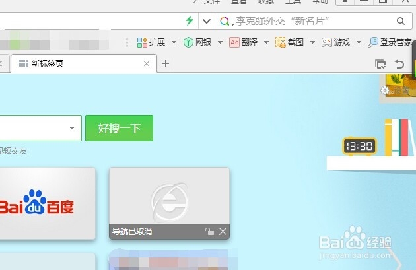Remove the 导航已取消 tile with X
The image size is (416, 270).
(223, 232)
